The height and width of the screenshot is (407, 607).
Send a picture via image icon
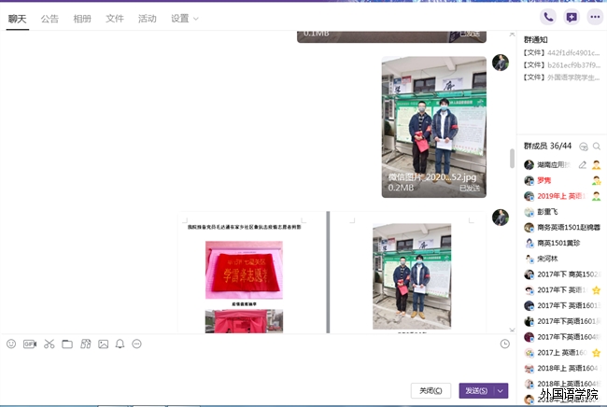pyautogui.click(x=104, y=344)
